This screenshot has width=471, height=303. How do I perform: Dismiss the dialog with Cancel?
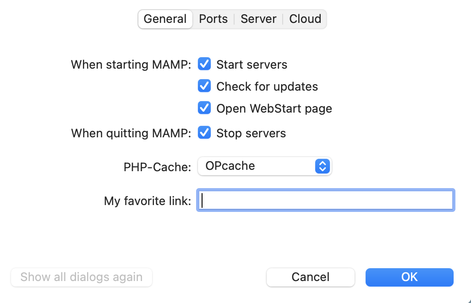point(310,277)
